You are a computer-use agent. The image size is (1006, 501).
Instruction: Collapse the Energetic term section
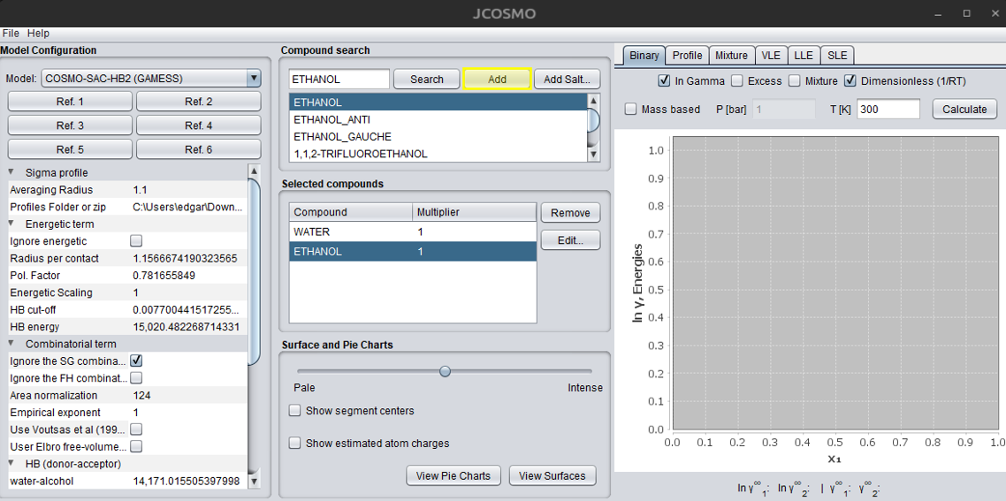tap(11, 224)
